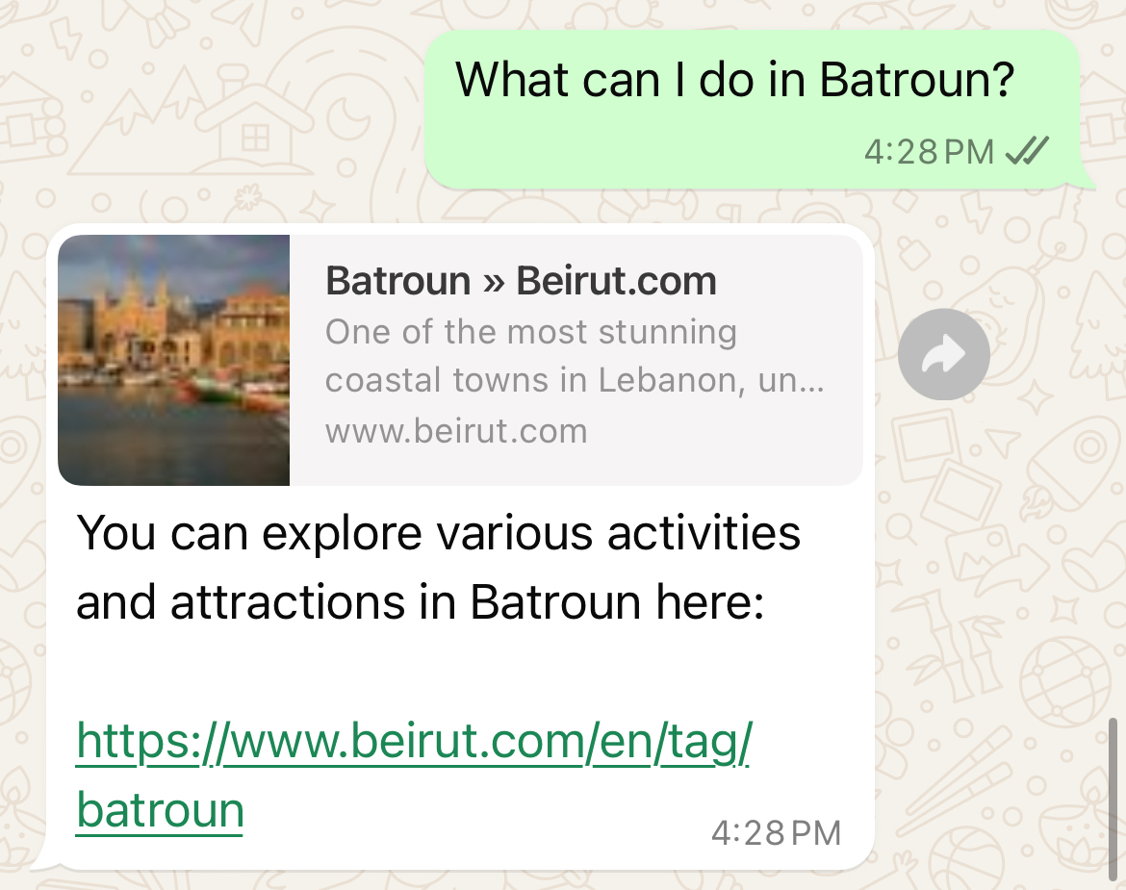The width and height of the screenshot is (1126, 890).
Task: Click the received message's 4:28 PM timestamp
Action: (x=777, y=833)
